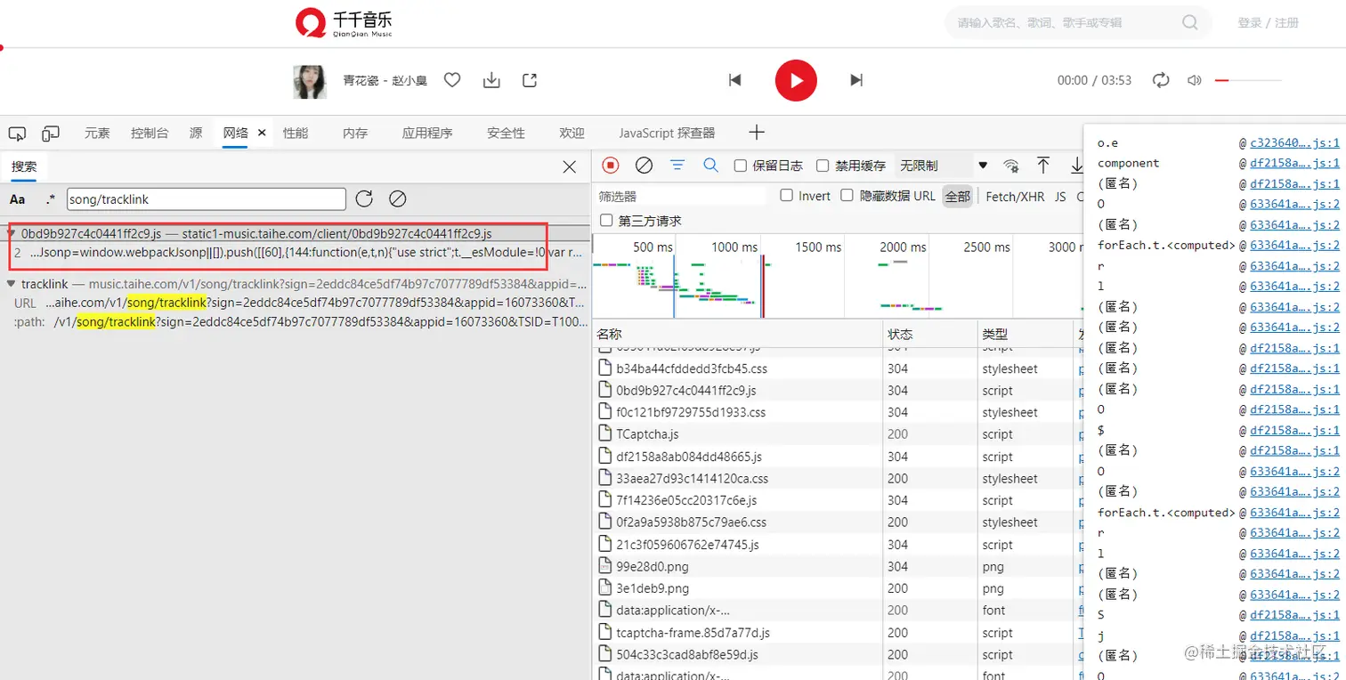Skip to previous track

pyautogui.click(x=734, y=80)
